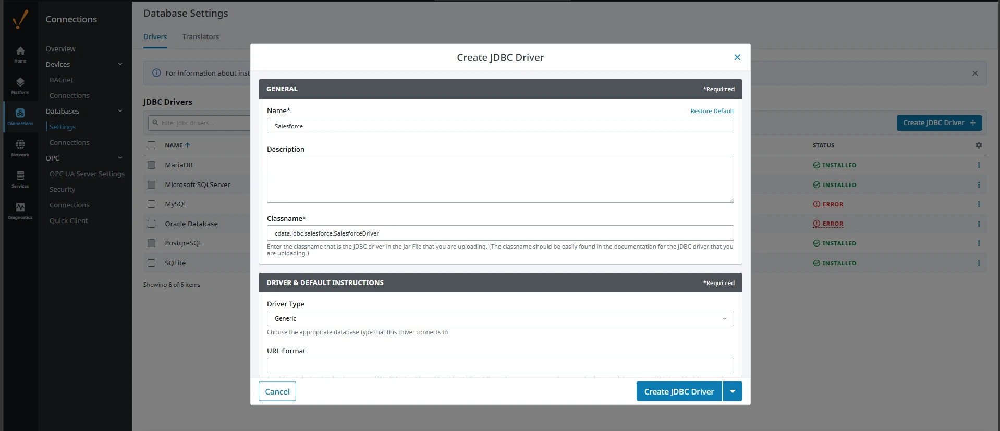
Task: Click the application logo checkmark icon
Action: [20, 19]
